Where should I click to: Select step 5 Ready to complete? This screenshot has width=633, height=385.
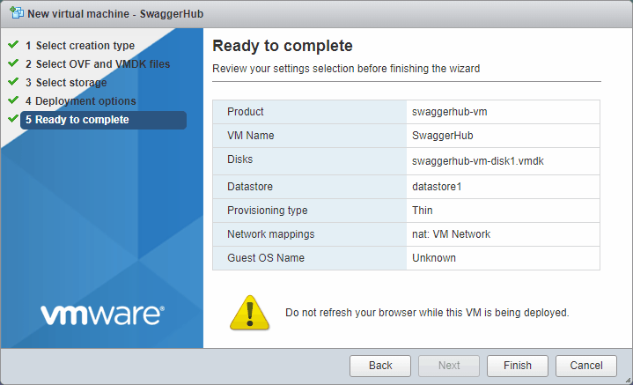pos(81,120)
